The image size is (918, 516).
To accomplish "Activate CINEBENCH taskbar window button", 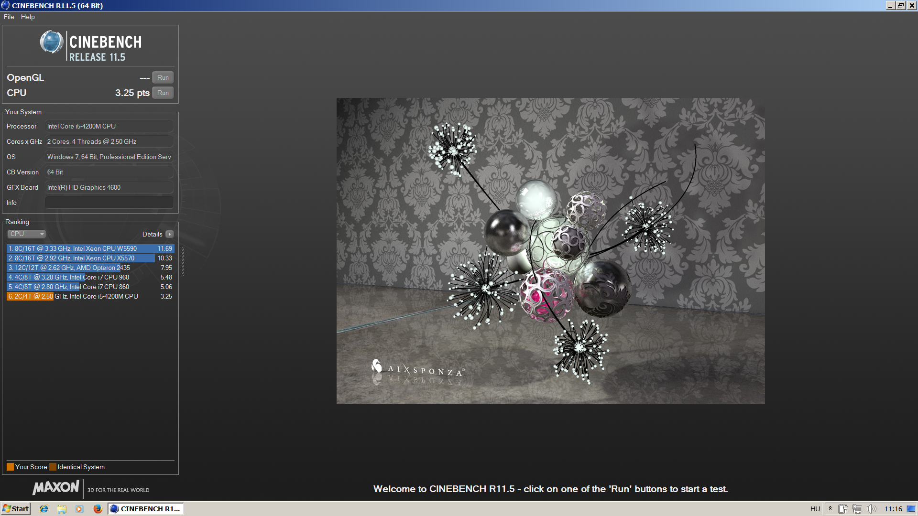I will coord(146,509).
